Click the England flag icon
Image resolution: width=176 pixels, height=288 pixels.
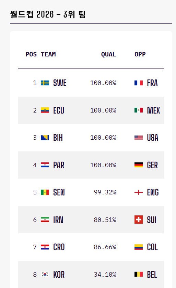click(x=139, y=192)
